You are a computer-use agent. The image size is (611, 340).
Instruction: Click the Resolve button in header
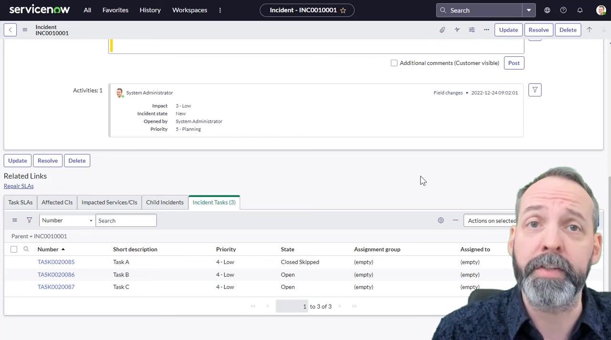pyautogui.click(x=538, y=30)
